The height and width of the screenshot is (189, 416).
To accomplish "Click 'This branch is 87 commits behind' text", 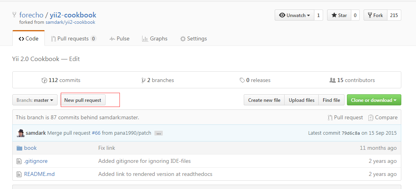I will (77, 118).
